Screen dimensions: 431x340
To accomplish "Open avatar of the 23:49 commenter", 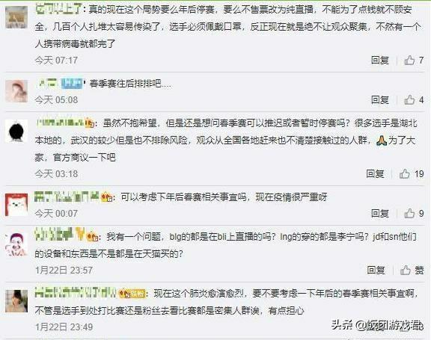I will click(16, 301).
